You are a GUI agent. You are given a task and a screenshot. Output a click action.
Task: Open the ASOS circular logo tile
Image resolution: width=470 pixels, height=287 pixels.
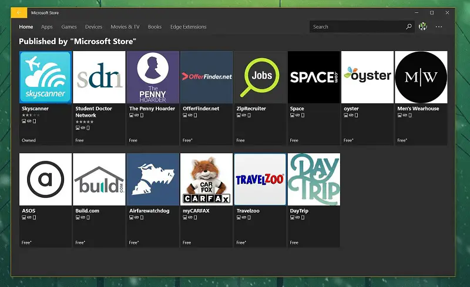point(46,179)
